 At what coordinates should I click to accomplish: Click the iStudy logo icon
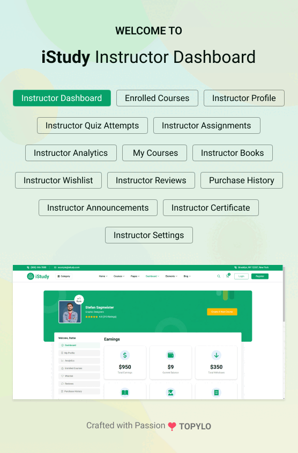coord(30,276)
